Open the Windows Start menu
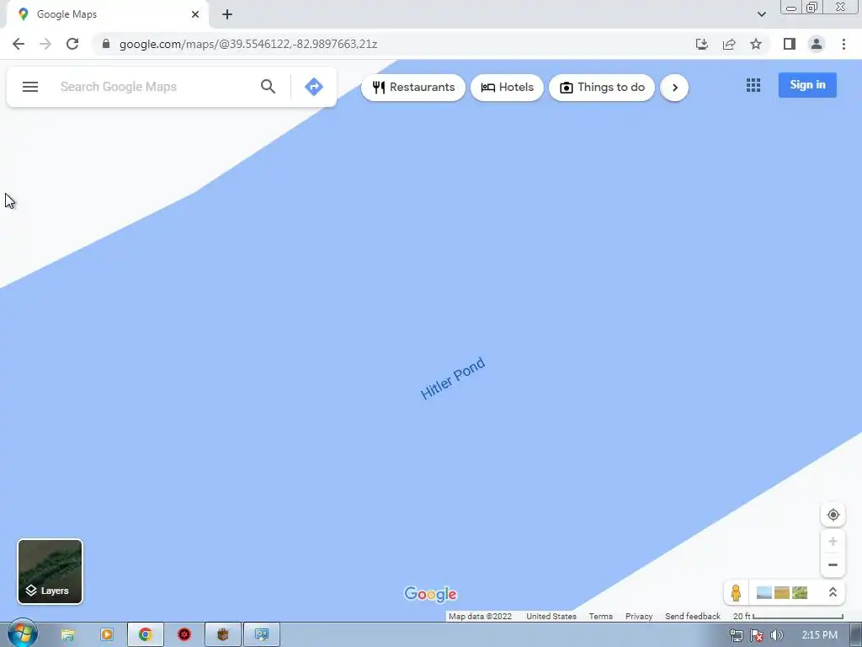The image size is (862, 647). click(23, 634)
